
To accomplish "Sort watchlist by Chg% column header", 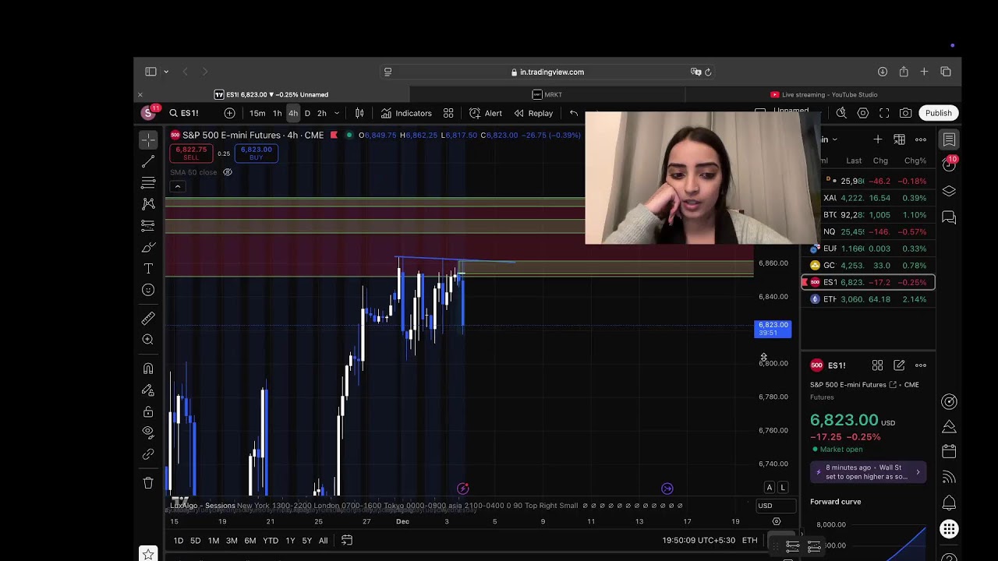I will pyautogui.click(x=915, y=161).
